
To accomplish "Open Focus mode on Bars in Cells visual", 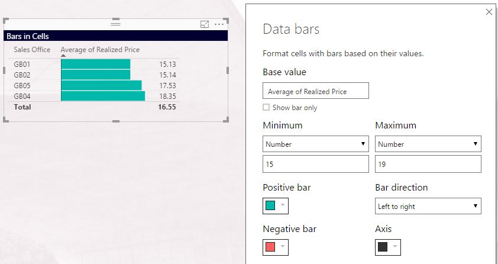I will pos(205,24).
